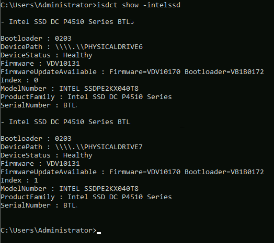This screenshot has width=274, height=243.
Task: Click the typed command isdct show -intelssd
Action: (x=139, y=5)
